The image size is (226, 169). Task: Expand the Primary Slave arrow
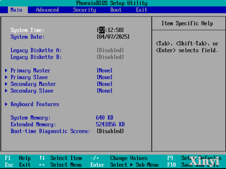click(6, 77)
